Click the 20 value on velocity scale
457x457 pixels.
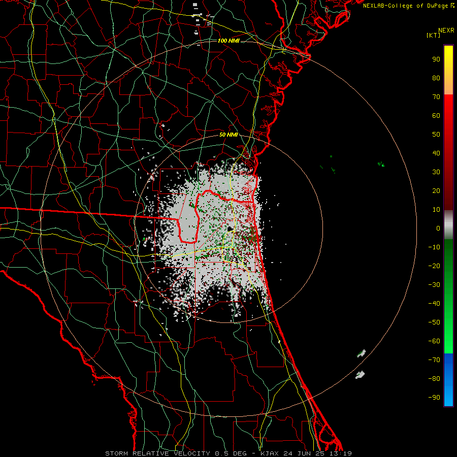click(x=436, y=190)
